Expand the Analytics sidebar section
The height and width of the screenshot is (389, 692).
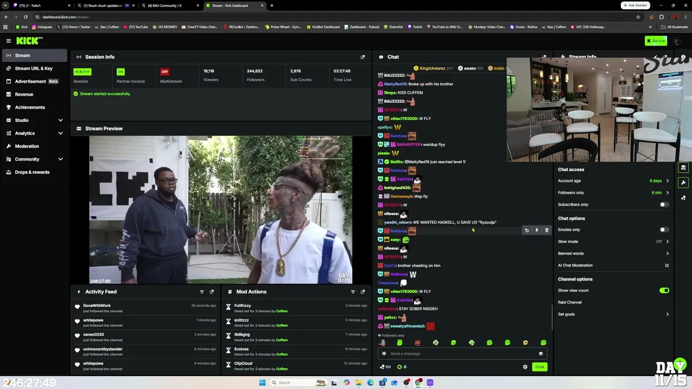pos(61,133)
